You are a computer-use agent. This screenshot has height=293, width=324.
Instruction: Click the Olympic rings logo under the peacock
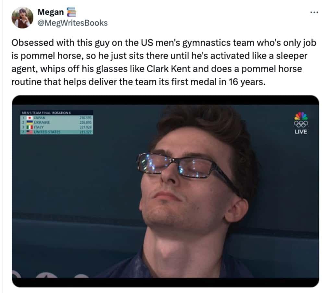tap(301, 124)
